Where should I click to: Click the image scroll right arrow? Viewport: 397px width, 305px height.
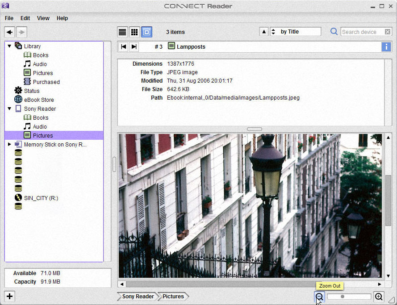click(x=379, y=284)
